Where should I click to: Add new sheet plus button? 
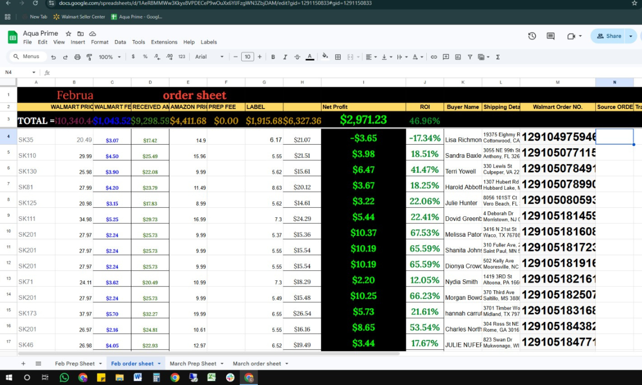[23, 363]
